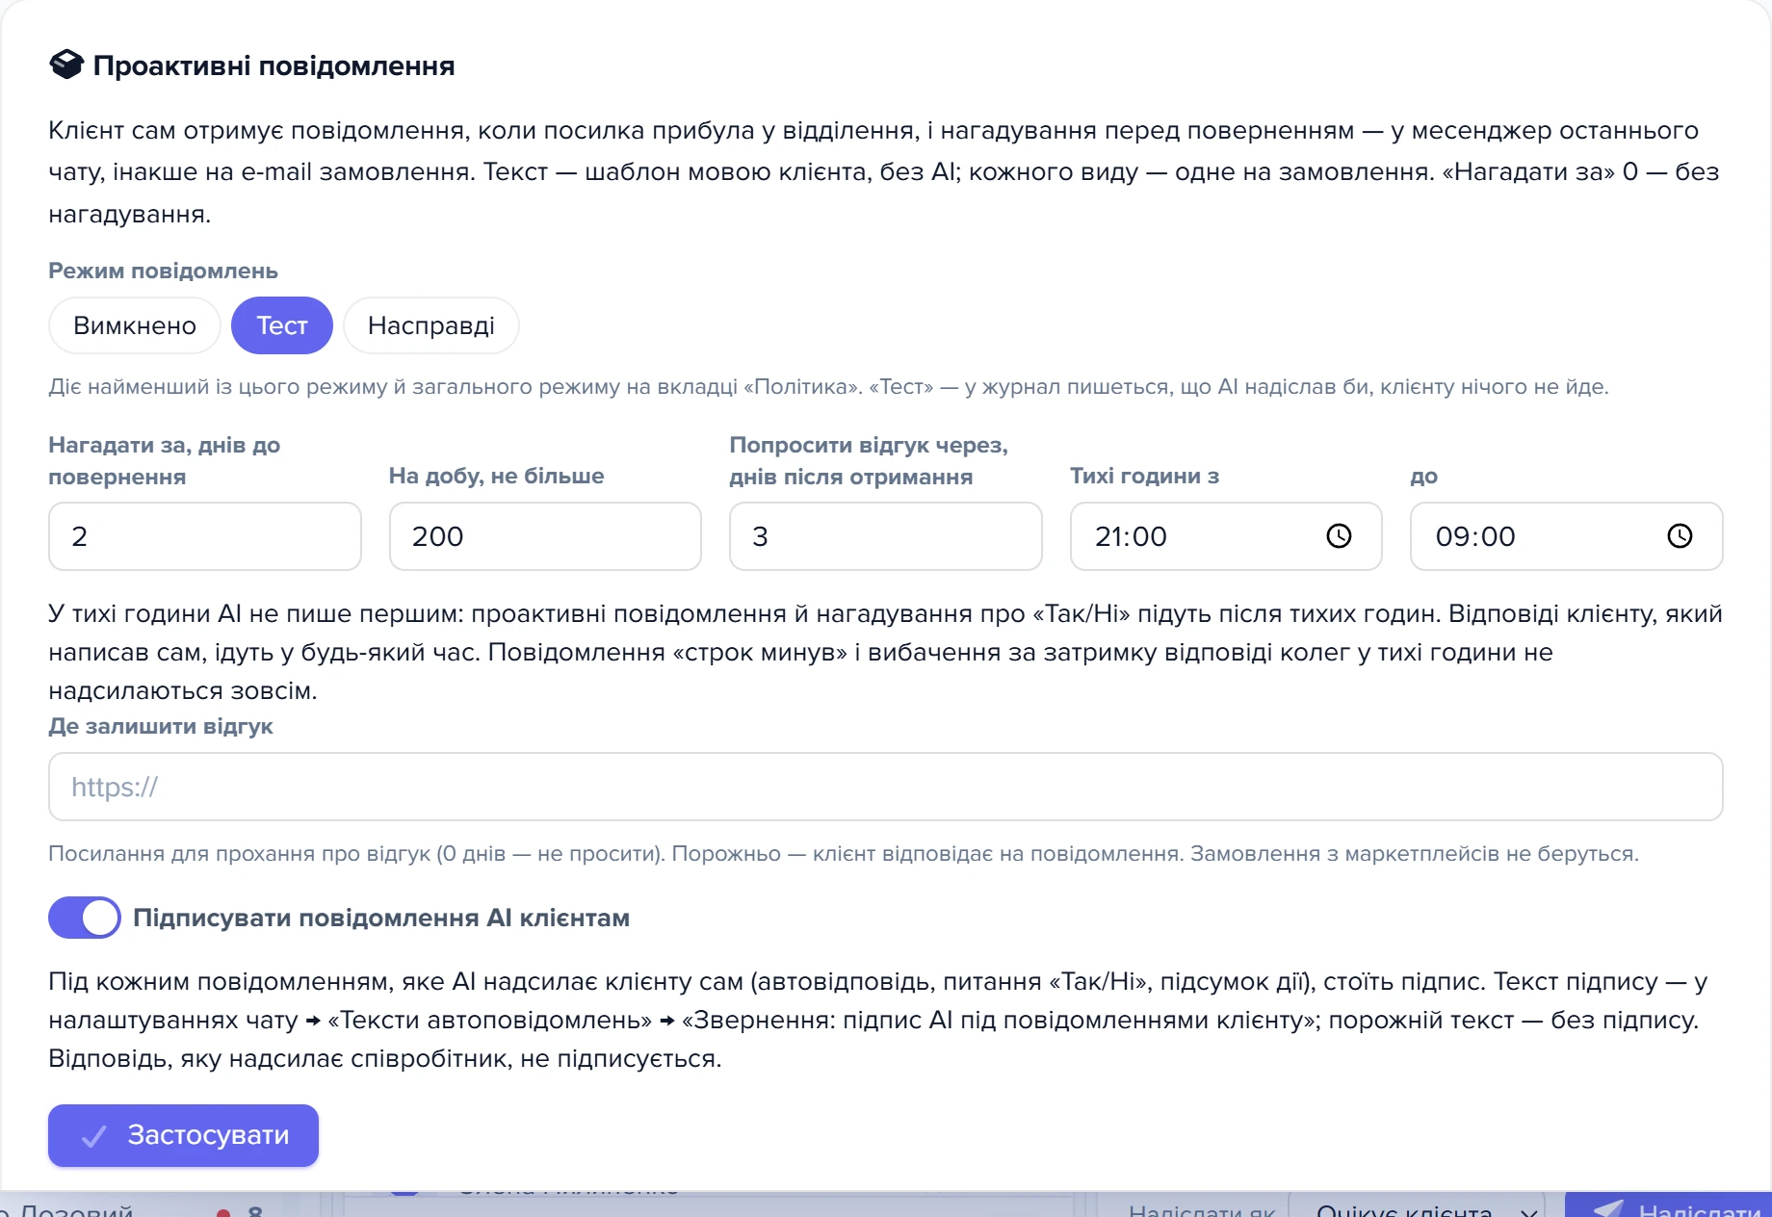Select Тест message mode
Image resolution: width=1772 pixels, height=1217 pixels.
[x=282, y=325]
